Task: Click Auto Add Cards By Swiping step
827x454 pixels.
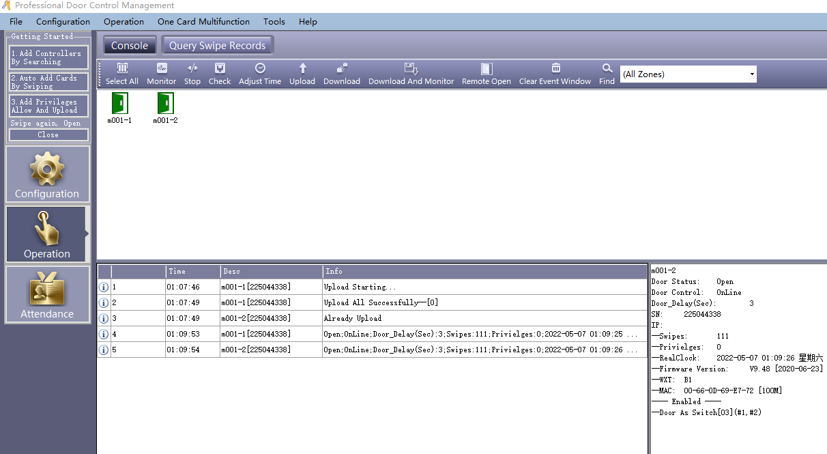Action: pyautogui.click(x=48, y=82)
